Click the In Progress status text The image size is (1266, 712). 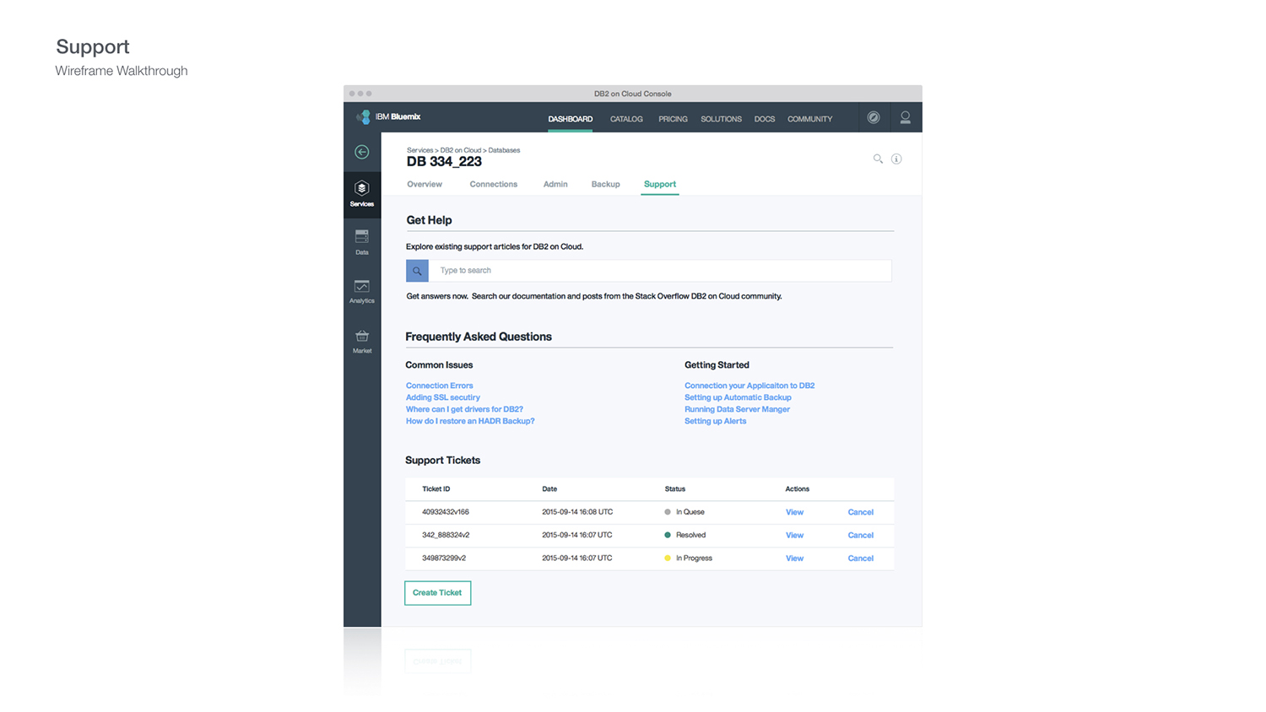coord(694,558)
